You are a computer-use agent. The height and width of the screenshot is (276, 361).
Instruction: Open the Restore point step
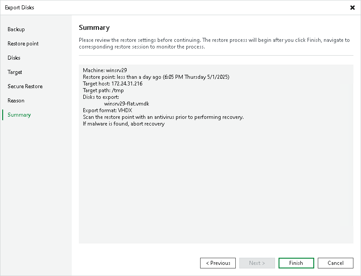pyautogui.click(x=23, y=44)
